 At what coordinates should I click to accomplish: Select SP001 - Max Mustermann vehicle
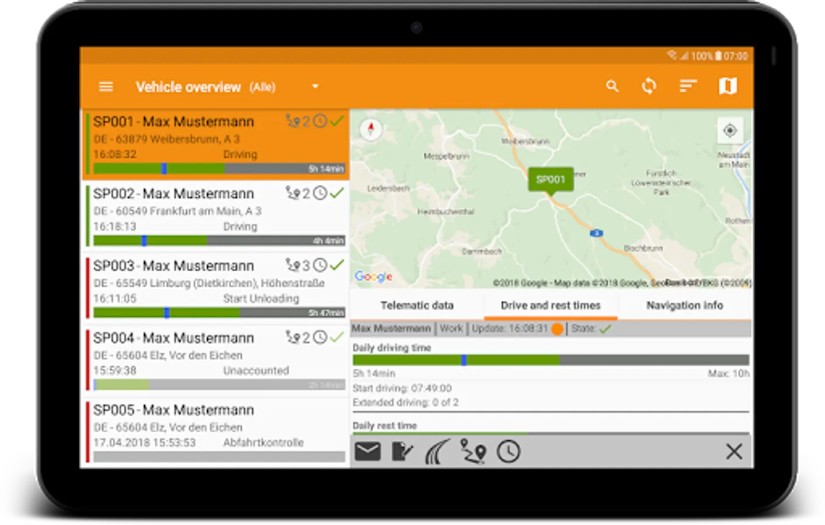point(215,144)
